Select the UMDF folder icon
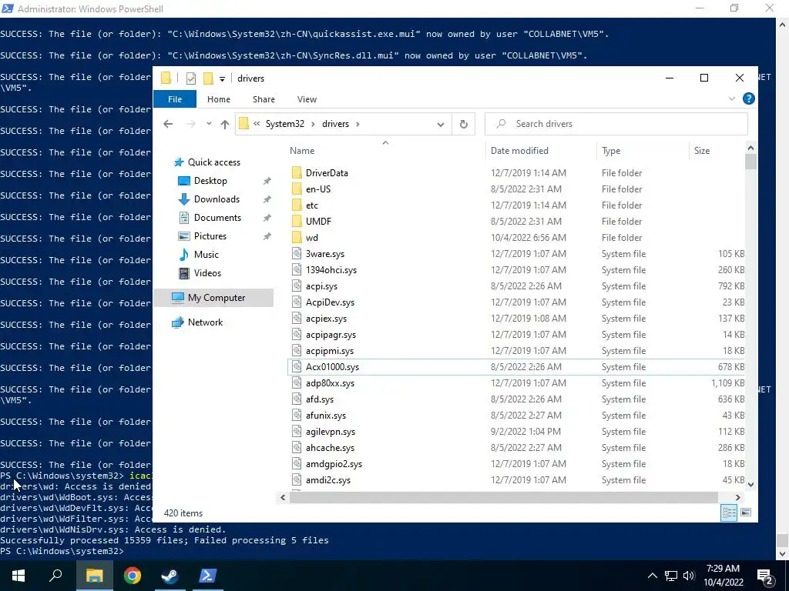 pyautogui.click(x=297, y=221)
